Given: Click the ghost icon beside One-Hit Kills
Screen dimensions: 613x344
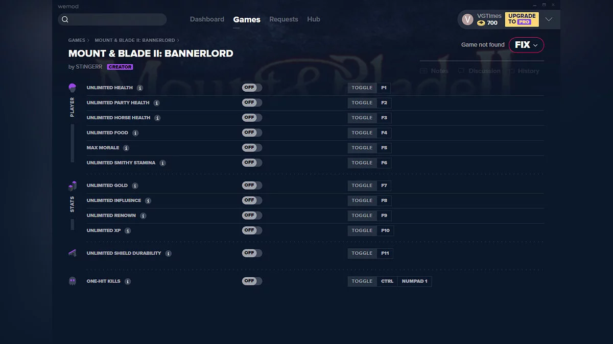Looking at the screenshot, I should (x=72, y=281).
